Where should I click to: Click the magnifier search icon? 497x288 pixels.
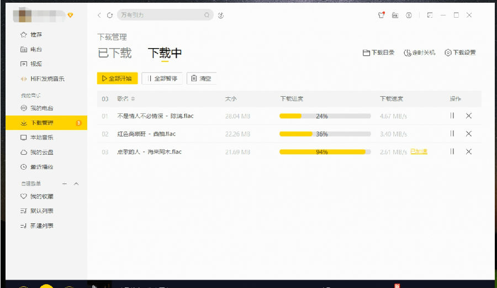pyautogui.click(x=207, y=15)
